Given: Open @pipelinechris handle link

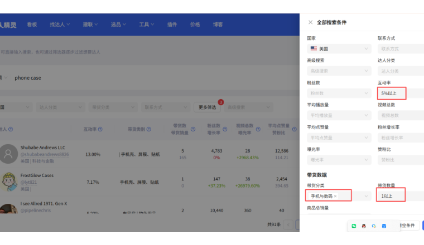Looking at the screenshot, I should pos(35,210).
